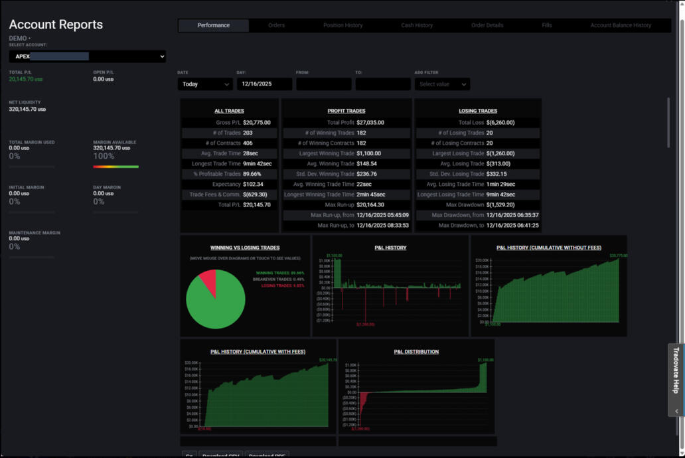
Task: View the Order Details tab
Action: point(487,25)
